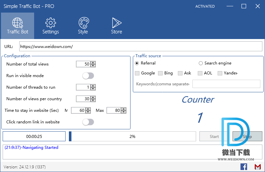Decrease Number of total views
Screen dimensions: 265x172
(93, 65)
